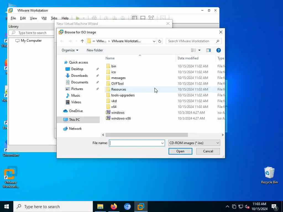Click VMware Workstati... in the address breadcrumb
The height and width of the screenshot is (212, 283).
pyautogui.click(x=126, y=41)
